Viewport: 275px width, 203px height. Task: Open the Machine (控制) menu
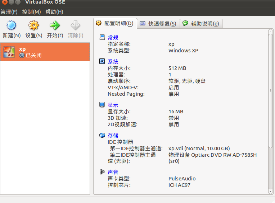31,12
